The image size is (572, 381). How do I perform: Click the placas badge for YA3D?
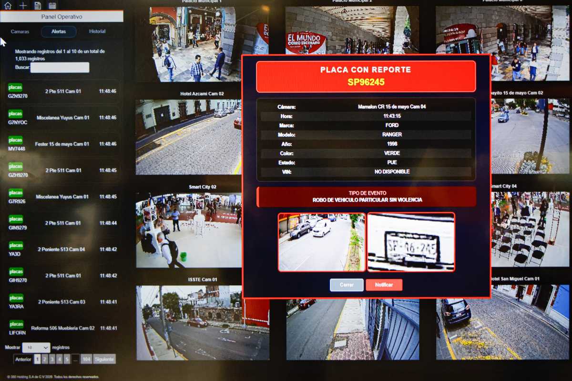pos(15,245)
